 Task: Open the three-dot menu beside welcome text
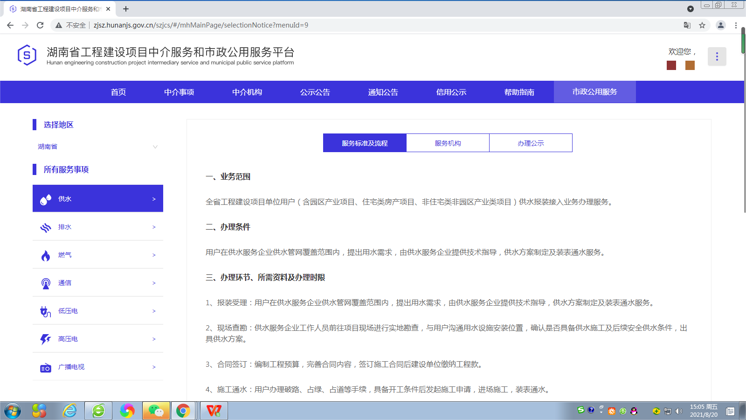[717, 57]
